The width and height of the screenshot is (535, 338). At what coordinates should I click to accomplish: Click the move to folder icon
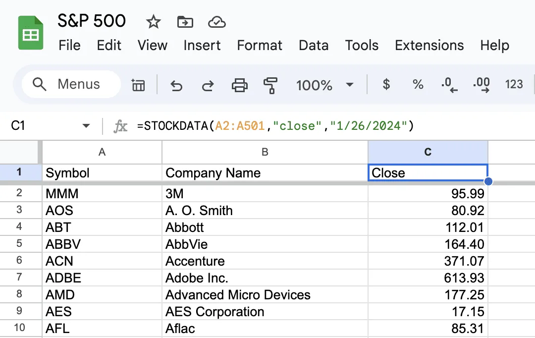[x=185, y=22]
